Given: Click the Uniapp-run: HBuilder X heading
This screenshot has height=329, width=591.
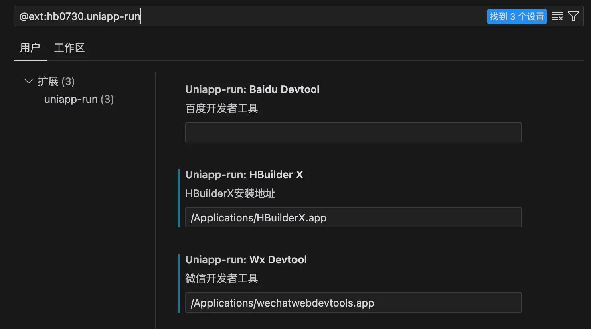Looking at the screenshot, I should point(244,175).
